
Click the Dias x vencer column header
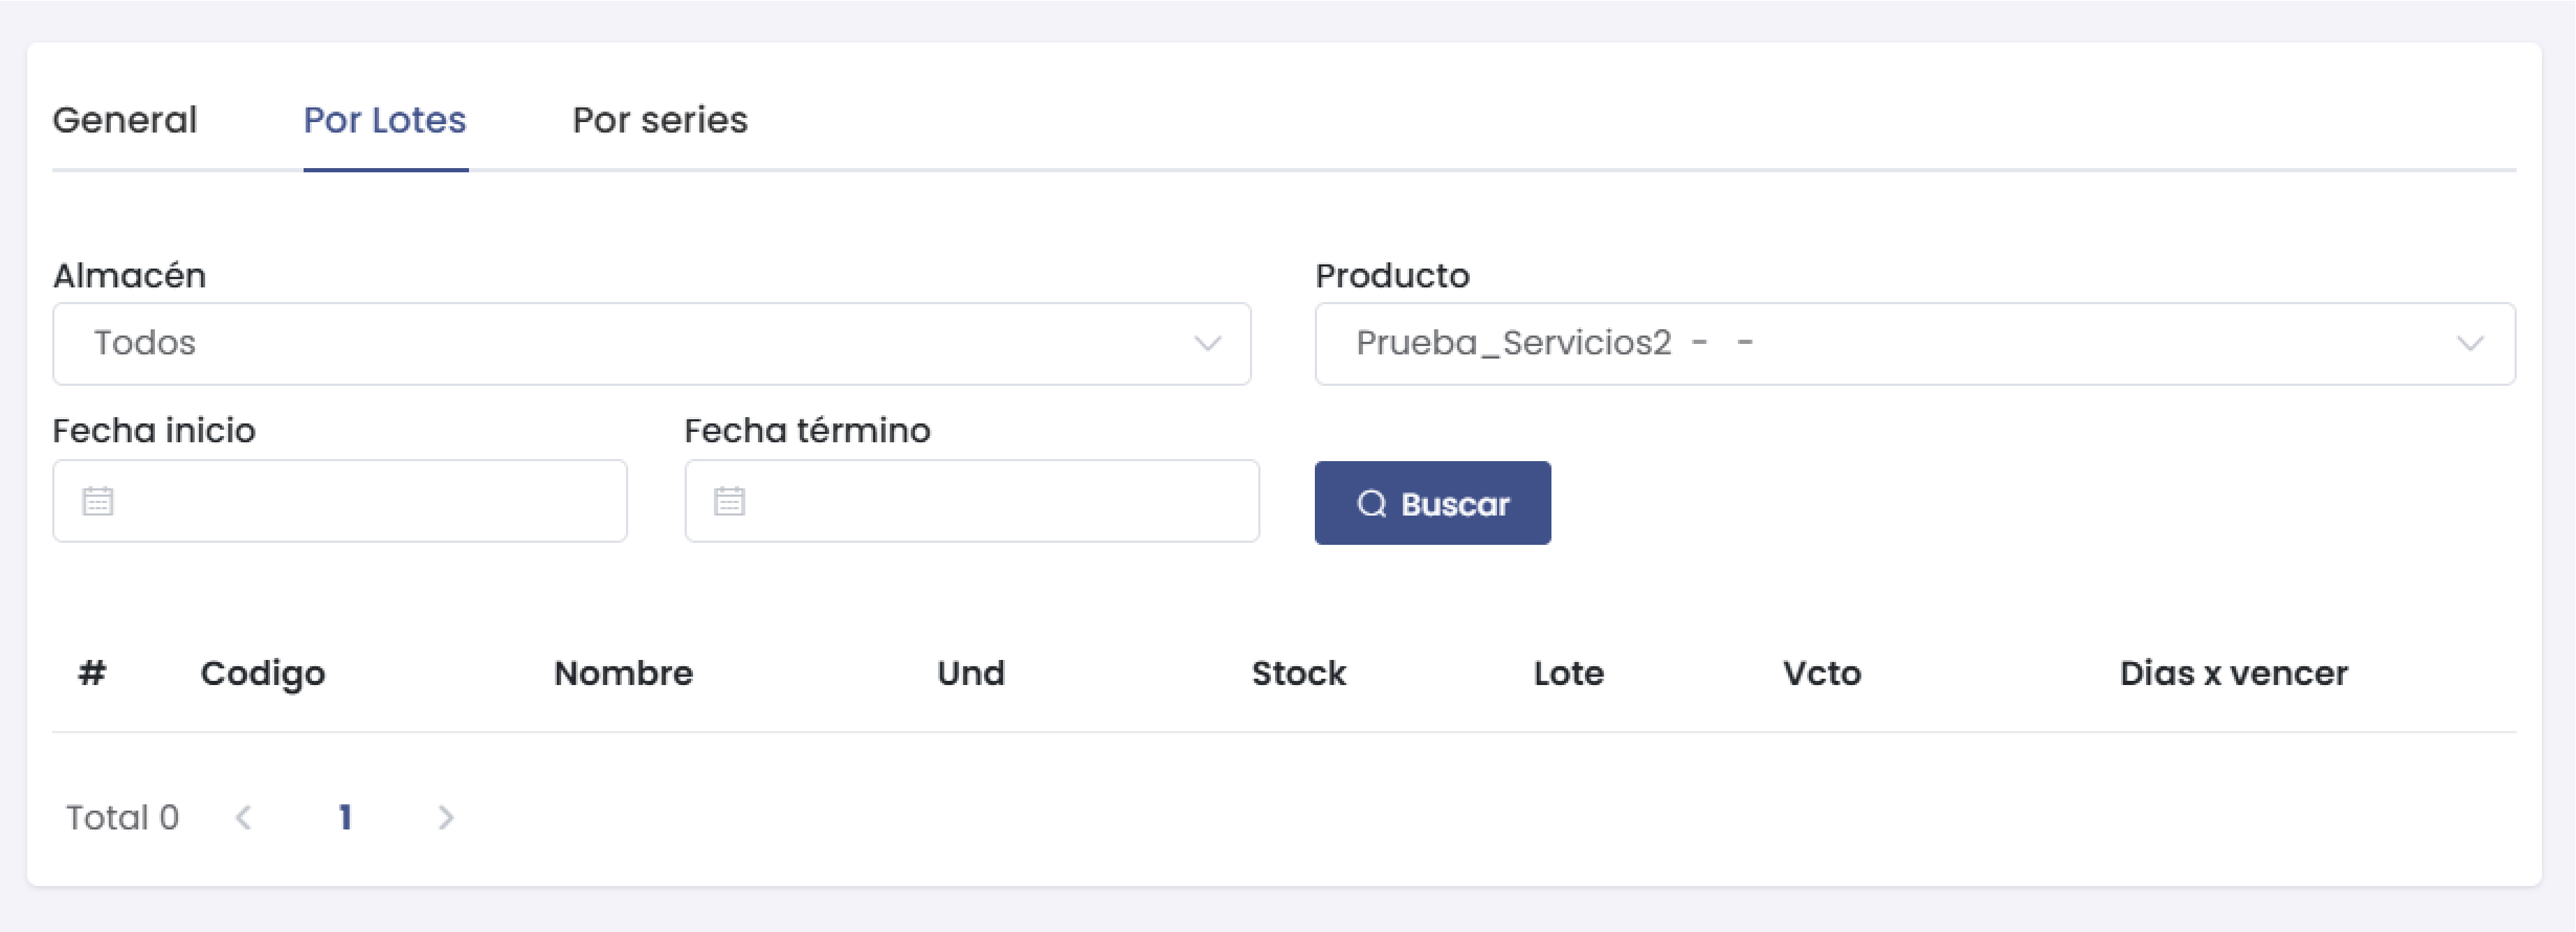[2234, 673]
